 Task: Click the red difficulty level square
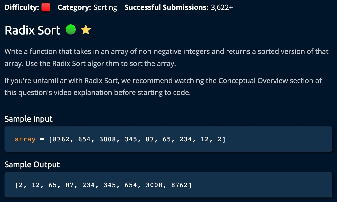coord(46,8)
